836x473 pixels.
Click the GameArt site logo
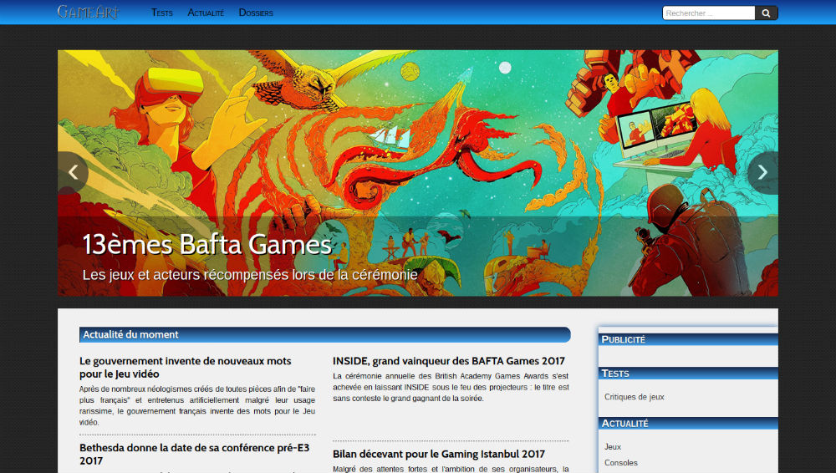[x=88, y=12]
